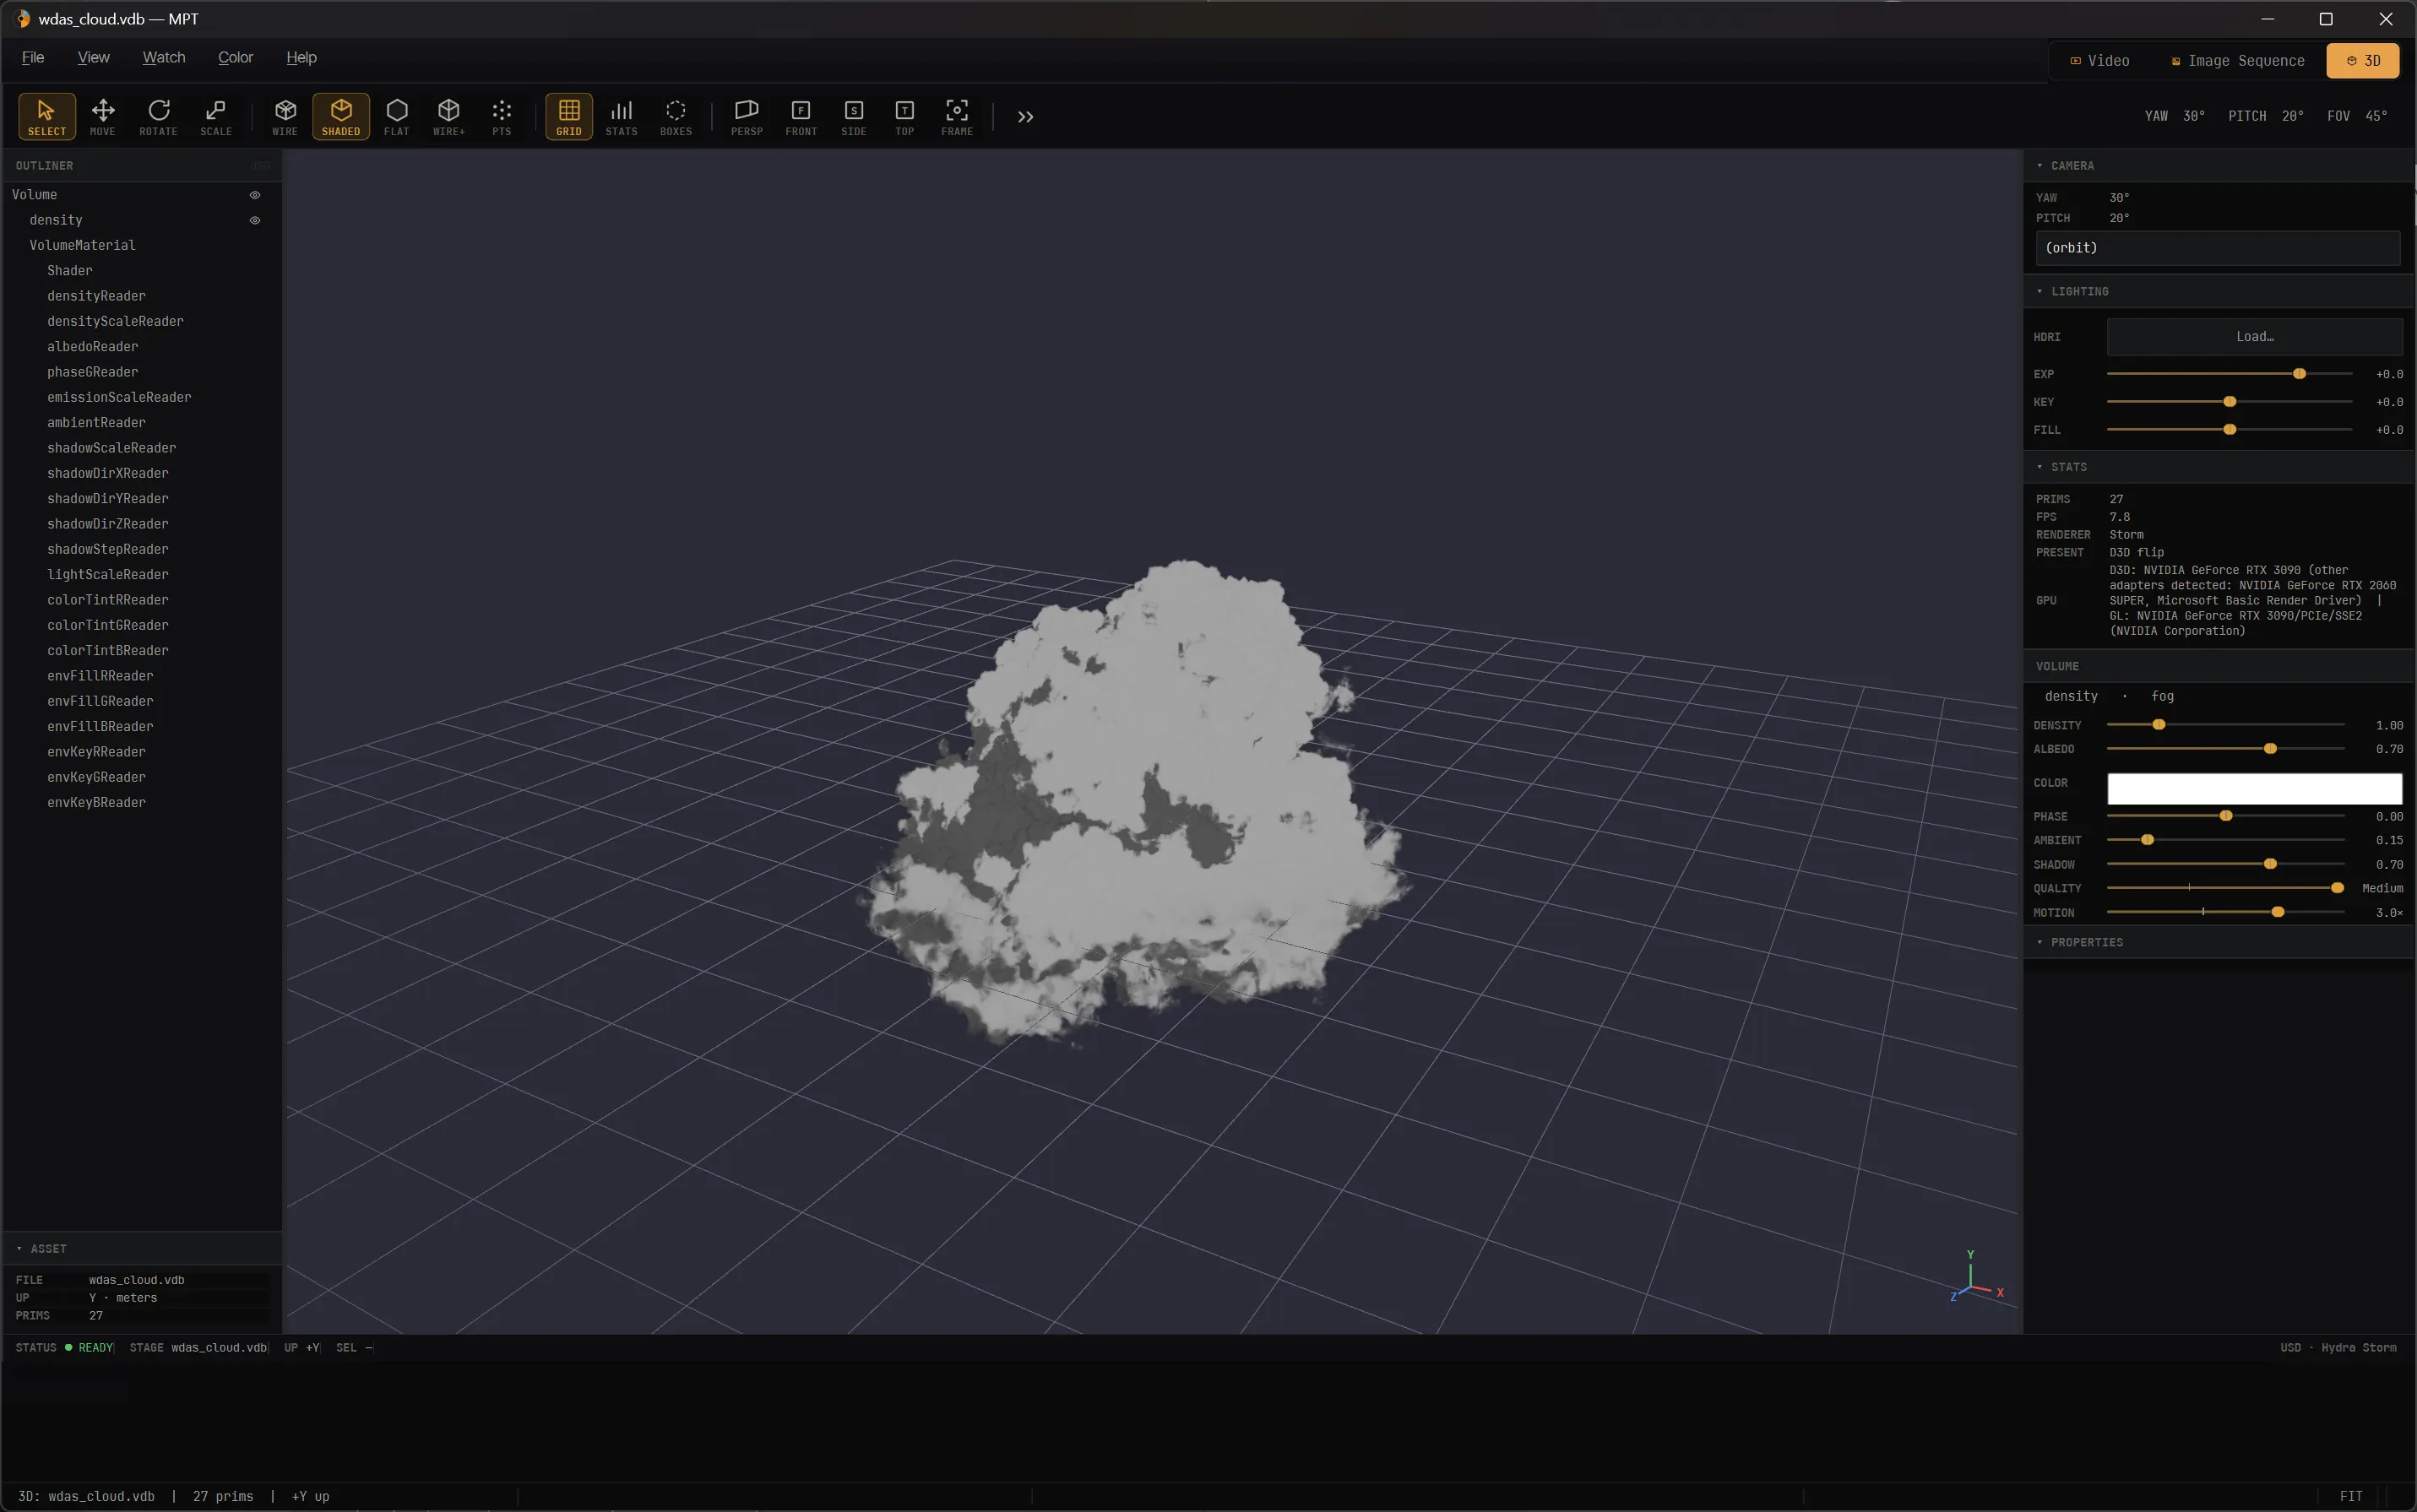Switch to Side camera view
This screenshot has width=2417, height=1512.
[855, 116]
